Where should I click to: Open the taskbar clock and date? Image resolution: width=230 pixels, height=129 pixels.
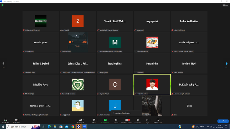pos(220,126)
